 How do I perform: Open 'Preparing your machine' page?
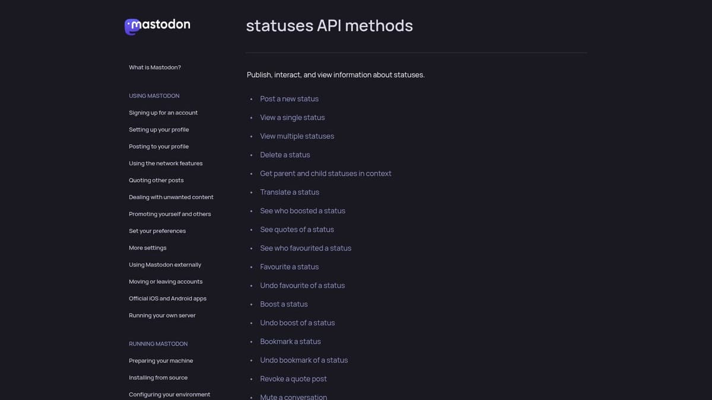tap(161, 361)
